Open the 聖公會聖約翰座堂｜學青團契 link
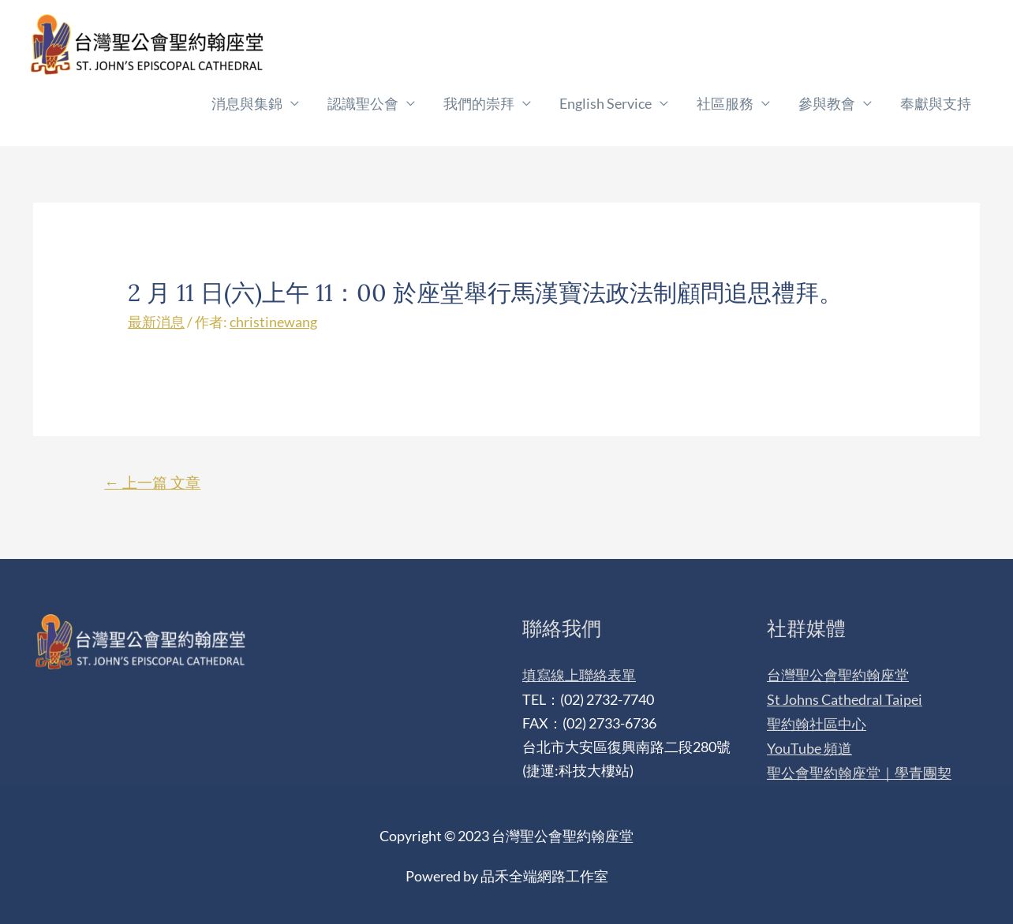Image resolution: width=1013 pixels, height=924 pixels. point(859,773)
